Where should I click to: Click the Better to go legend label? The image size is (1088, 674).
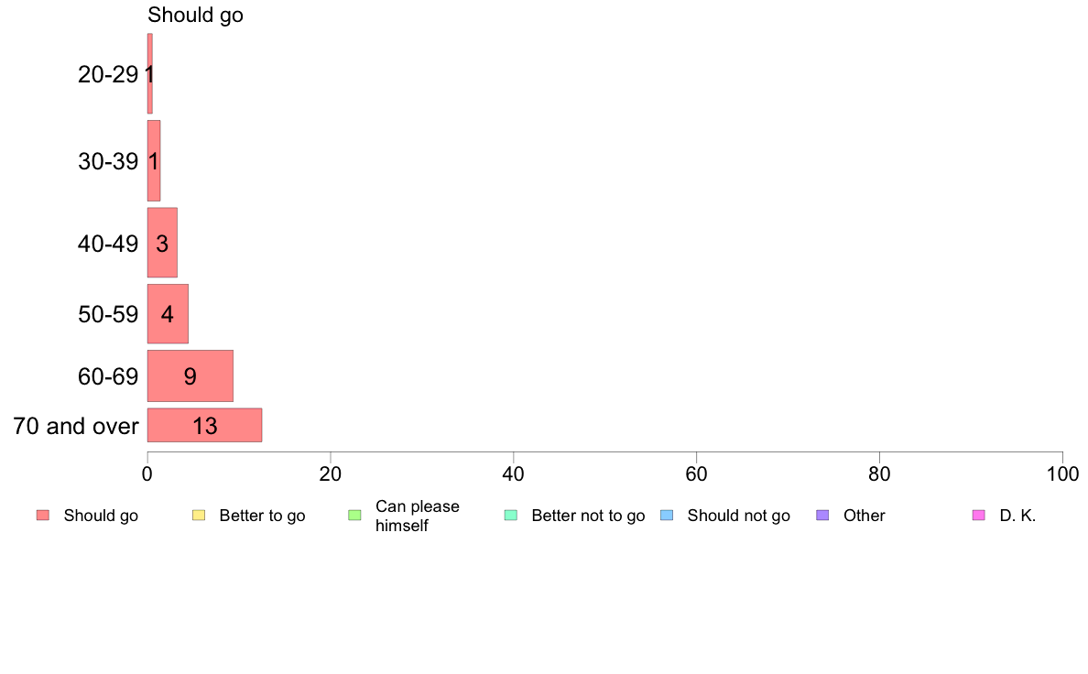262,516
